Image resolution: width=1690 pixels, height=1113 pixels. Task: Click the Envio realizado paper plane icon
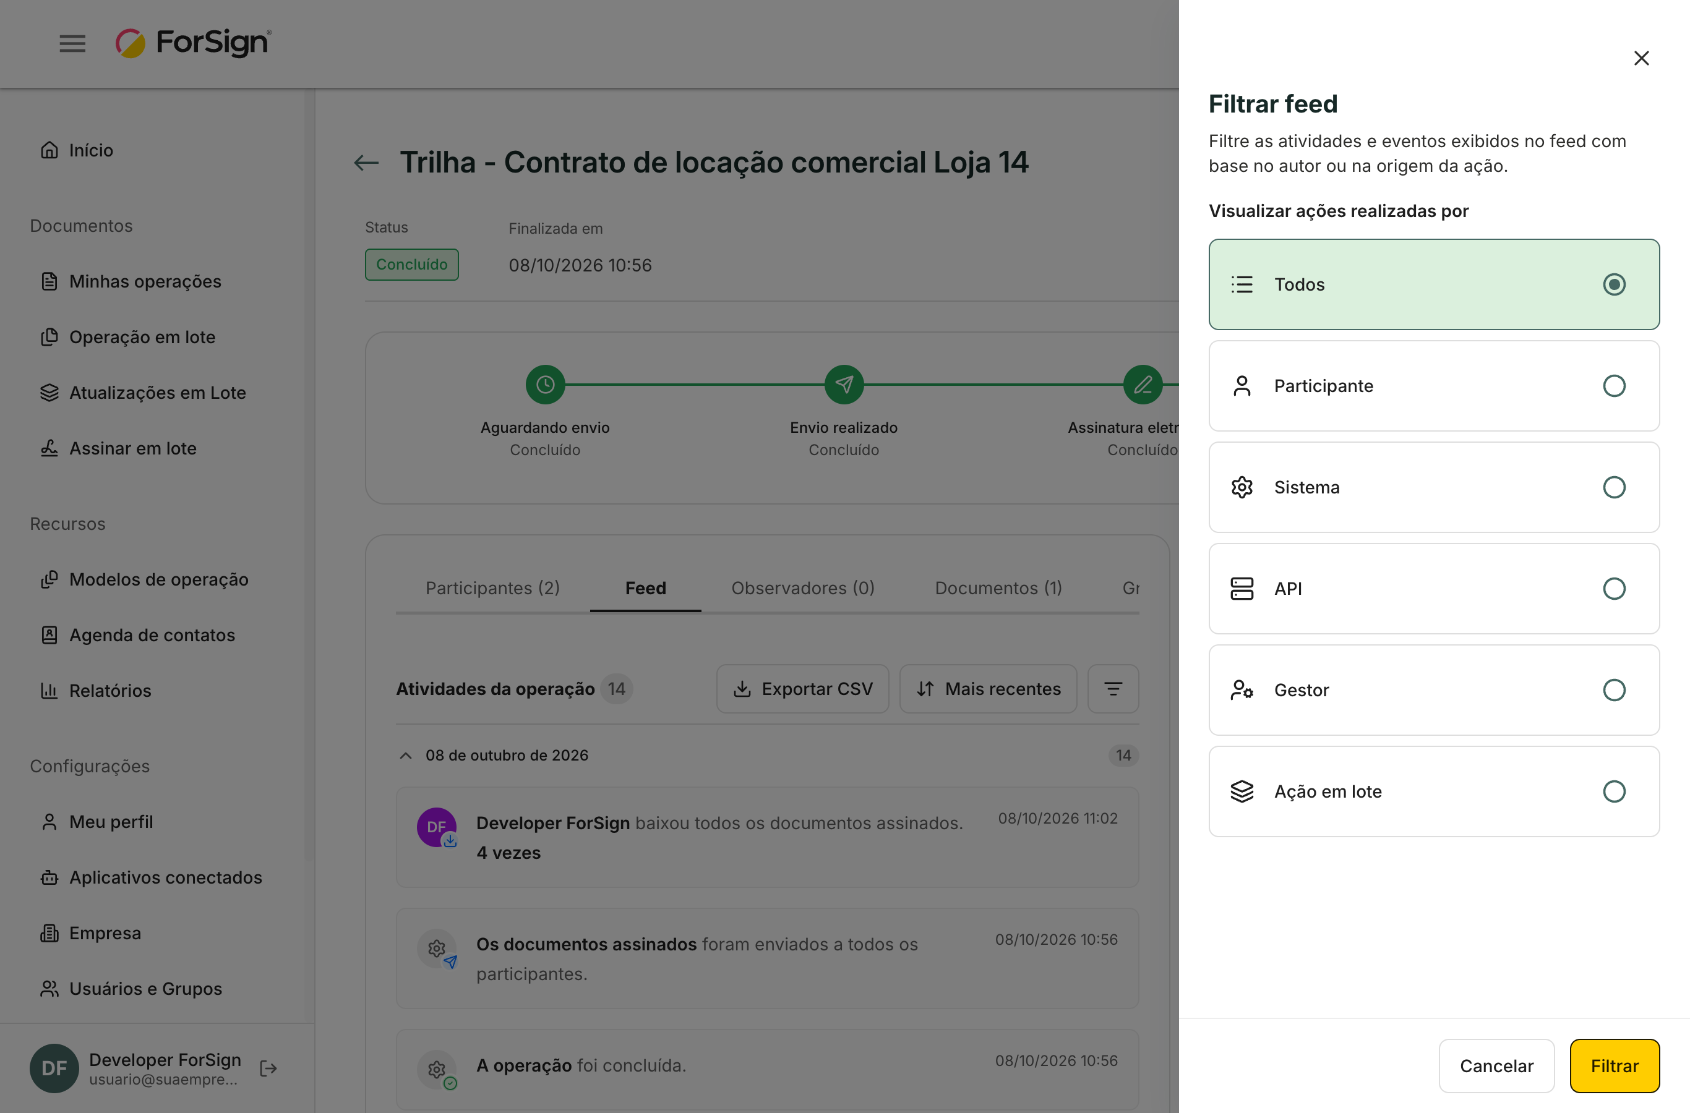[844, 385]
